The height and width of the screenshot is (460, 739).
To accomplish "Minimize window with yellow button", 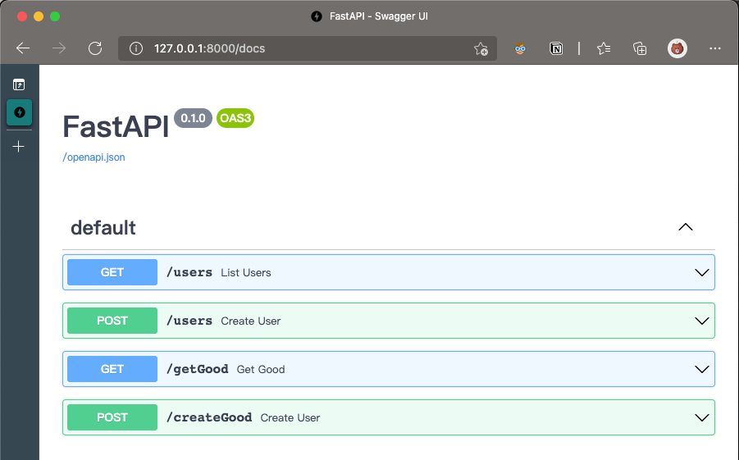I will click(39, 16).
